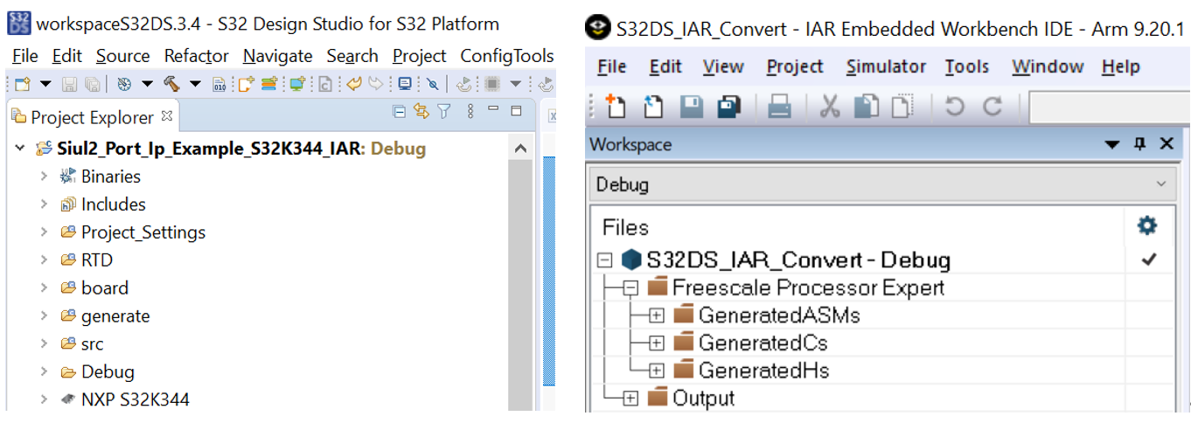Toggle the checkmark for S32DS_IAR_Convert project
Viewport: 1191px width, 423px height.
(x=1149, y=260)
